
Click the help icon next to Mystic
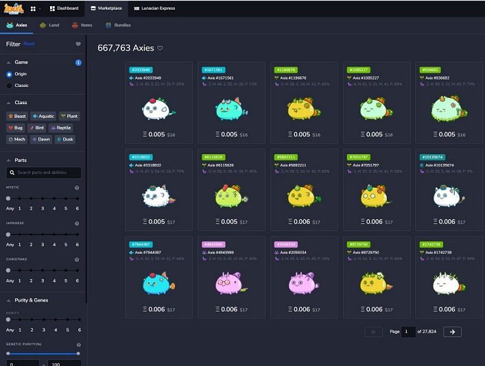click(x=77, y=188)
